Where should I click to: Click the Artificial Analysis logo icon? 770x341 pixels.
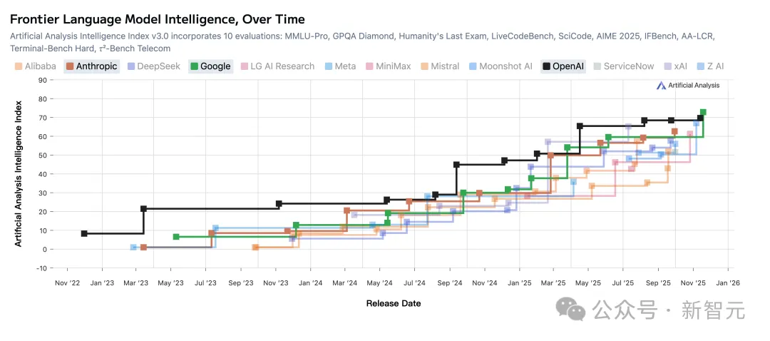coord(661,85)
